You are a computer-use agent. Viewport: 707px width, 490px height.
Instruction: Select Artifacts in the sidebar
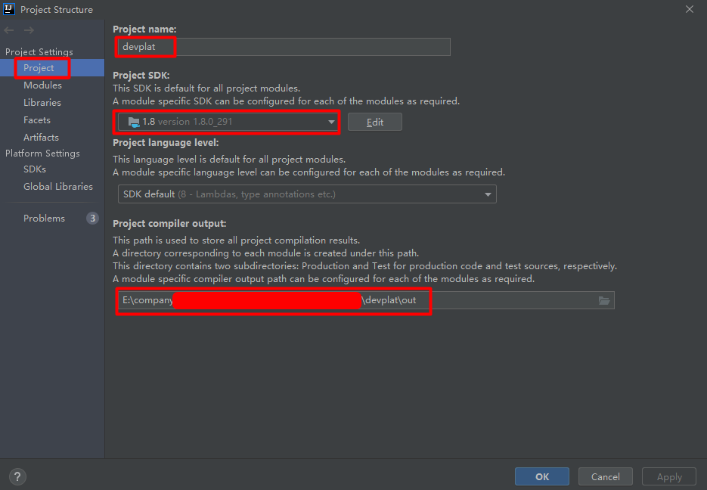pyautogui.click(x=41, y=138)
